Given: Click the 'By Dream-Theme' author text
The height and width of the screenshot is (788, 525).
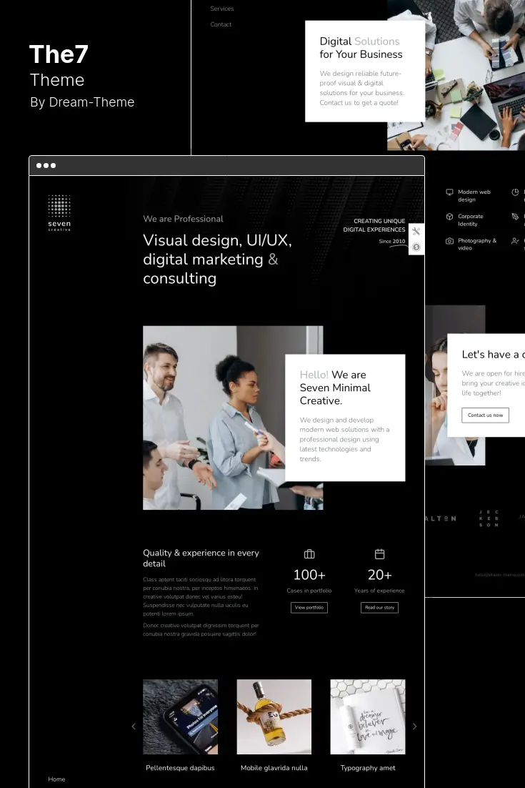Looking at the screenshot, I should pos(82,102).
